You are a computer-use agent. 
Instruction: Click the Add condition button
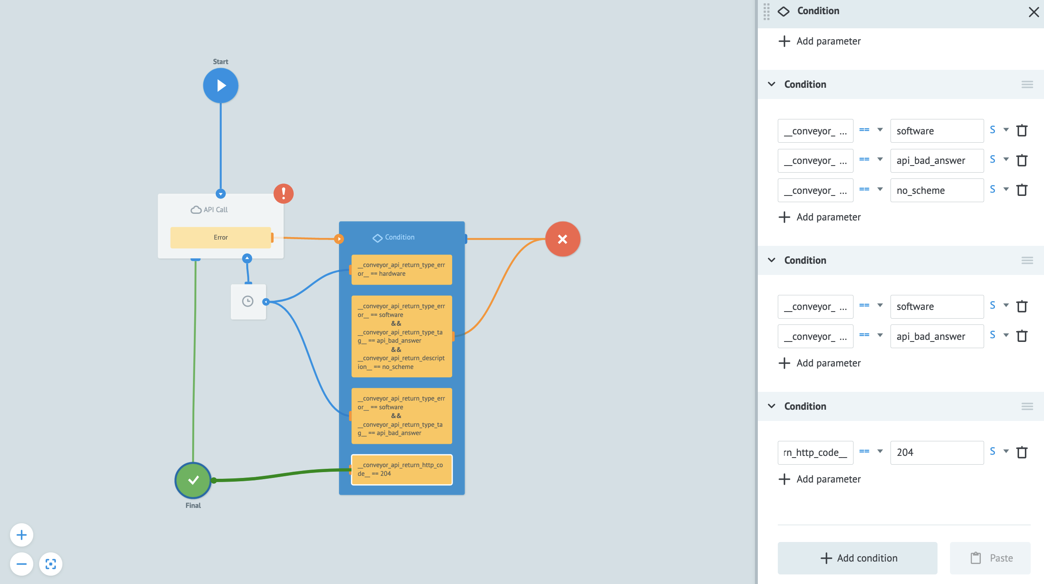click(857, 558)
